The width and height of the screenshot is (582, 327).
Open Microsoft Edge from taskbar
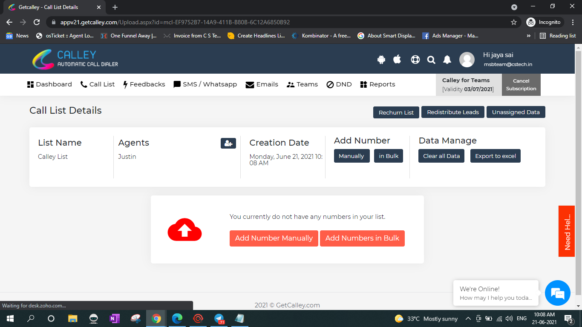tap(177, 318)
